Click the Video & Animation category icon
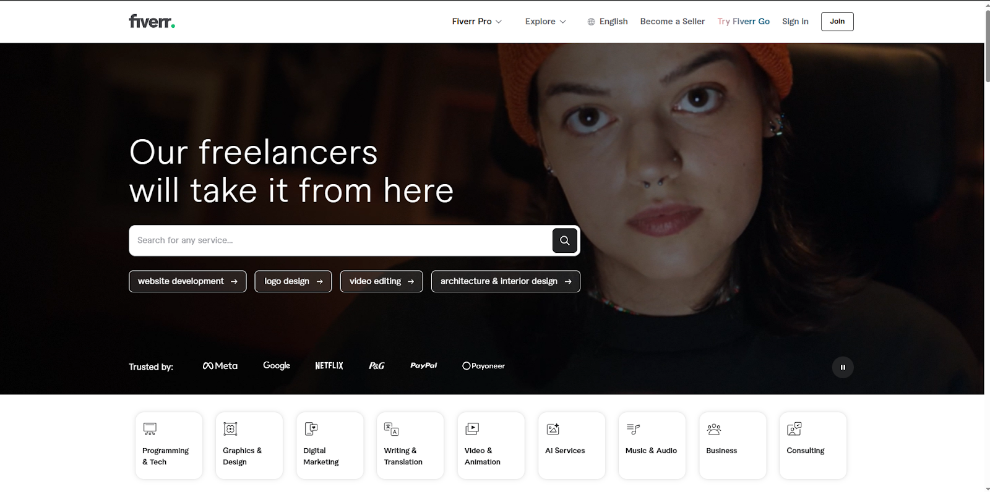This screenshot has height=492, width=990. 472,429
